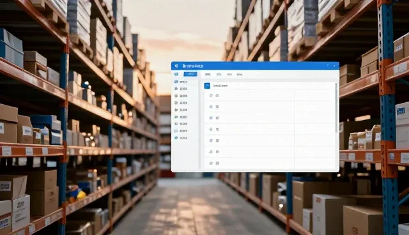The width and height of the screenshot is (409, 235).
Task: Click the icon in the fifth list row
Action: tap(211, 140)
